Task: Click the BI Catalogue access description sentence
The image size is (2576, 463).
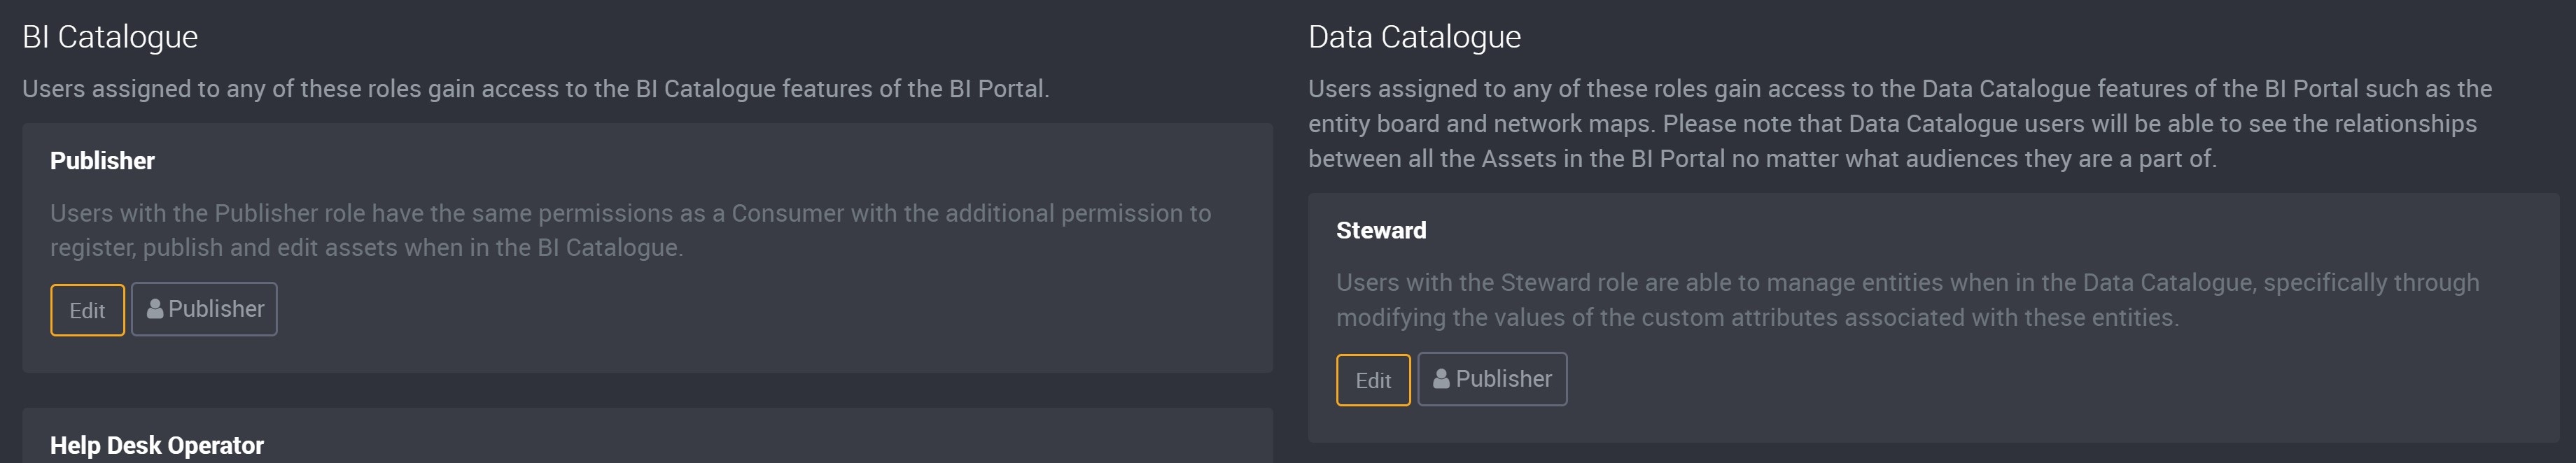Action: point(536,89)
